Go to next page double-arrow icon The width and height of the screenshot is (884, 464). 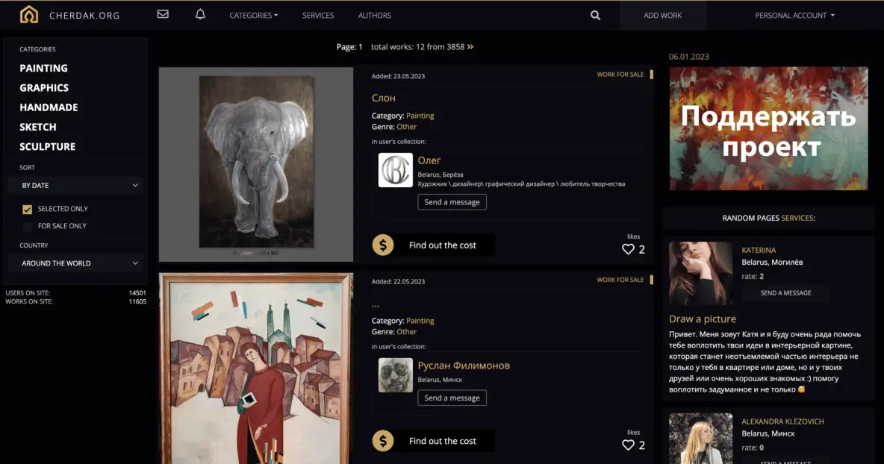470,47
